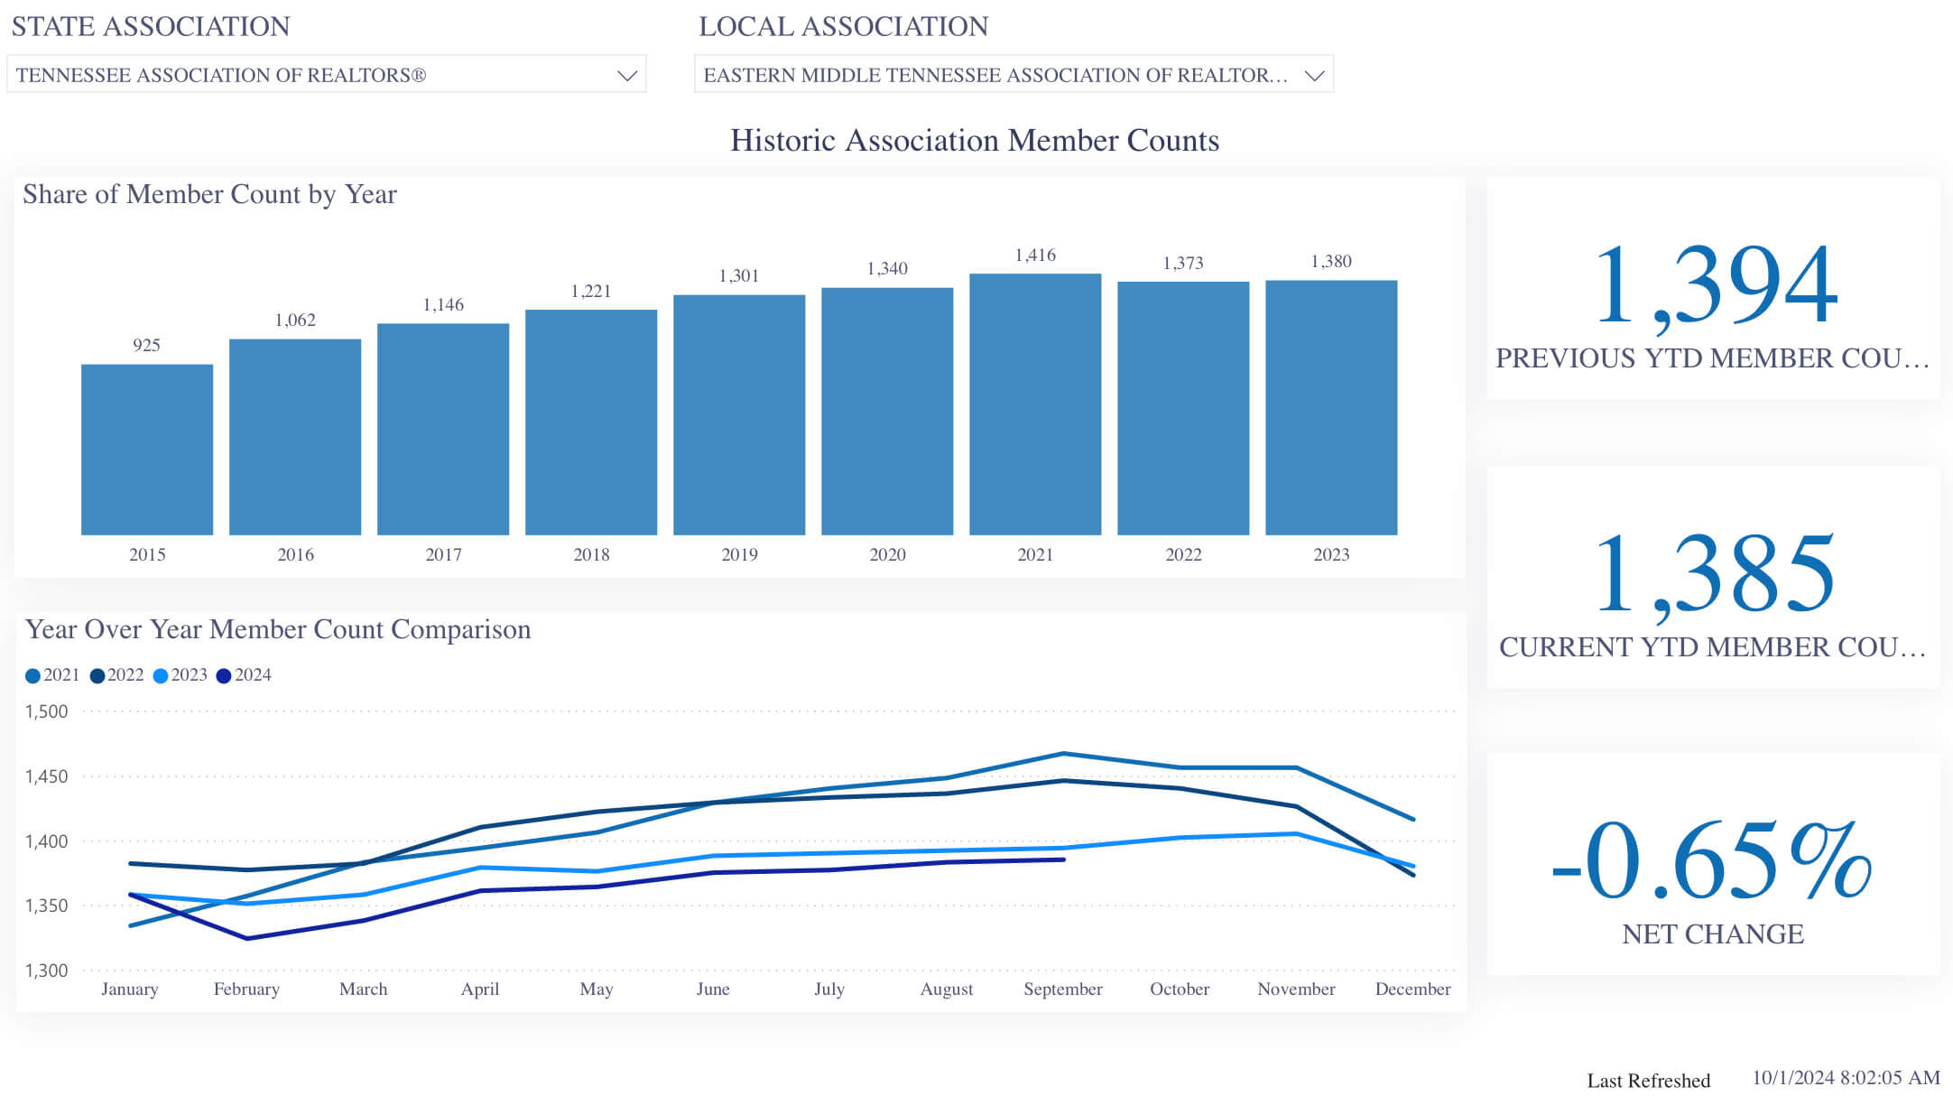Click the December axis label
The image size is (1953, 1096).
point(1413,989)
